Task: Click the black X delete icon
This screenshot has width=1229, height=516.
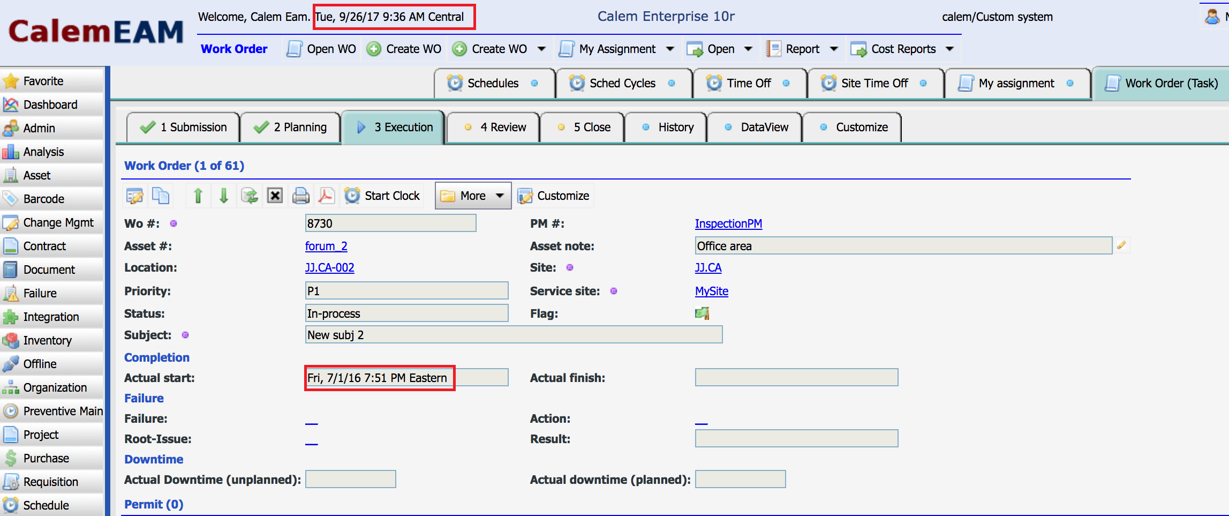Action: [275, 196]
